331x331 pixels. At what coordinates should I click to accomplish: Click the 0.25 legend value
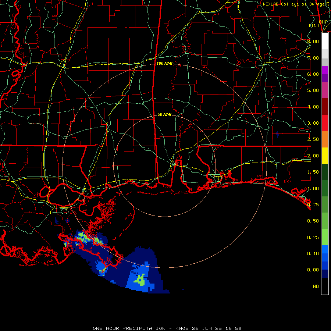coord(313,238)
